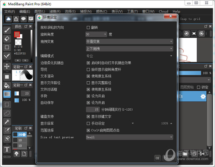Click the red foreground color swatch
The width and height of the screenshot is (215, 167).
17,34
